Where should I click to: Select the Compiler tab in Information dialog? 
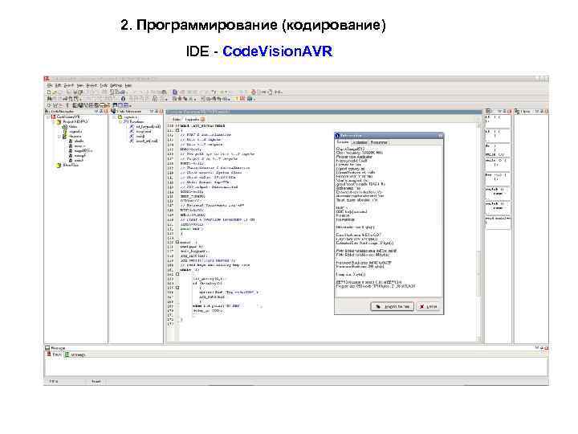coord(343,142)
